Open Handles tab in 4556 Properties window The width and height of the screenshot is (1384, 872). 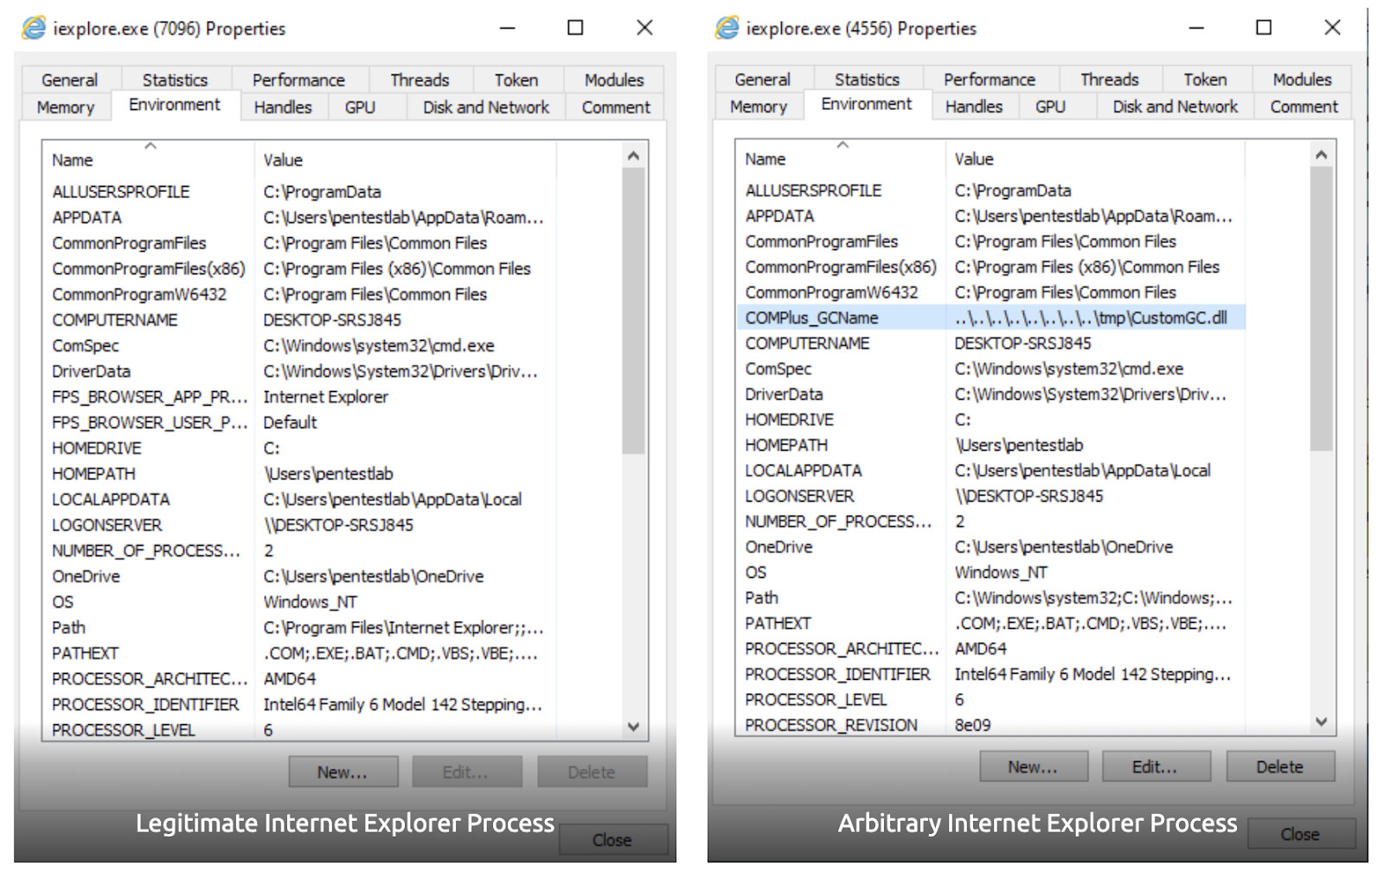(x=974, y=106)
